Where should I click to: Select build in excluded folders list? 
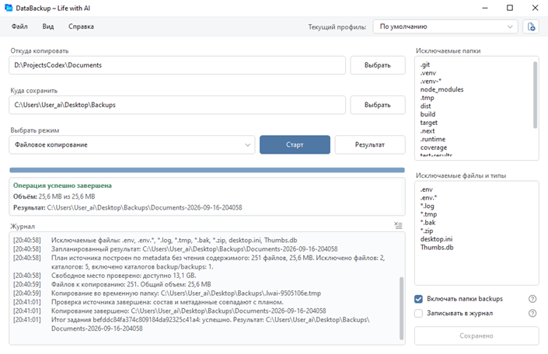(428, 114)
